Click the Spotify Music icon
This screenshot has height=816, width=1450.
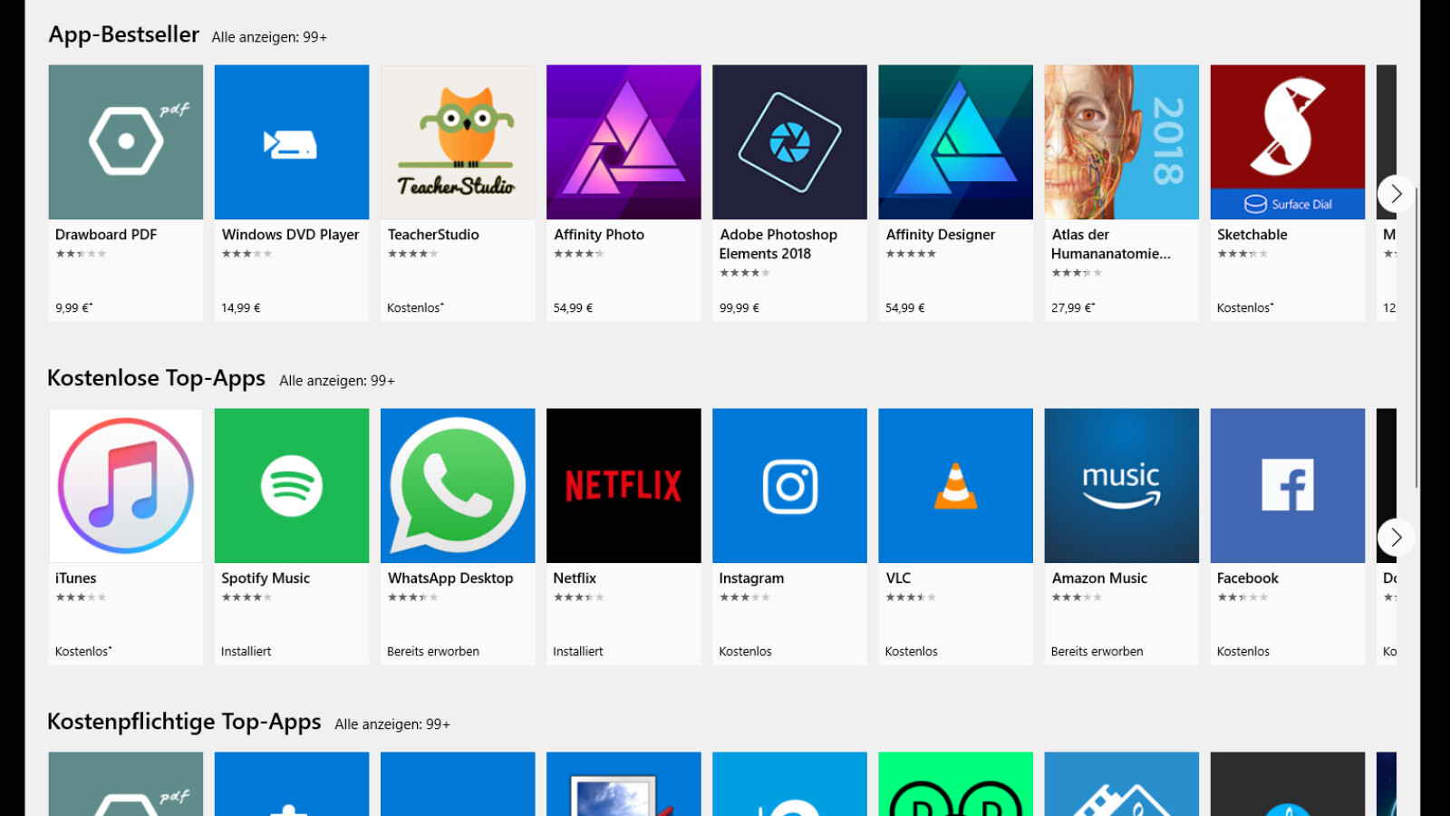click(x=292, y=485)
